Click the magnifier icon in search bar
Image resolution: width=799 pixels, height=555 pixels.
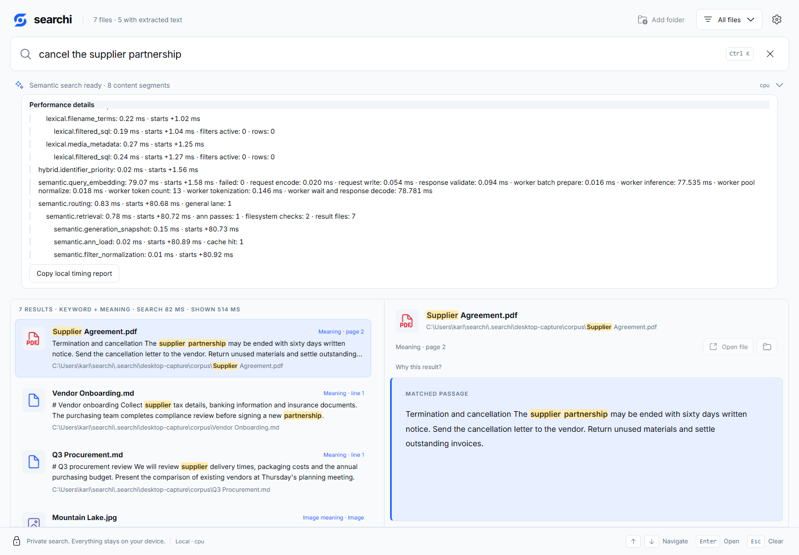coord(26,54)
